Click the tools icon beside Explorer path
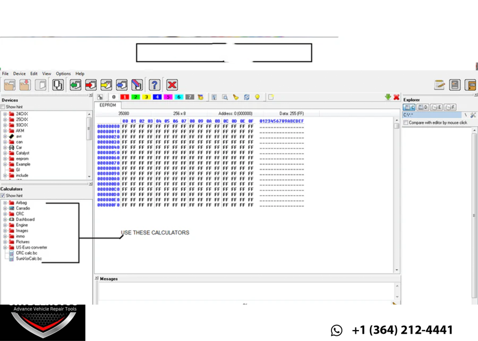The image size is (478, 341). (x=473, y=115)
